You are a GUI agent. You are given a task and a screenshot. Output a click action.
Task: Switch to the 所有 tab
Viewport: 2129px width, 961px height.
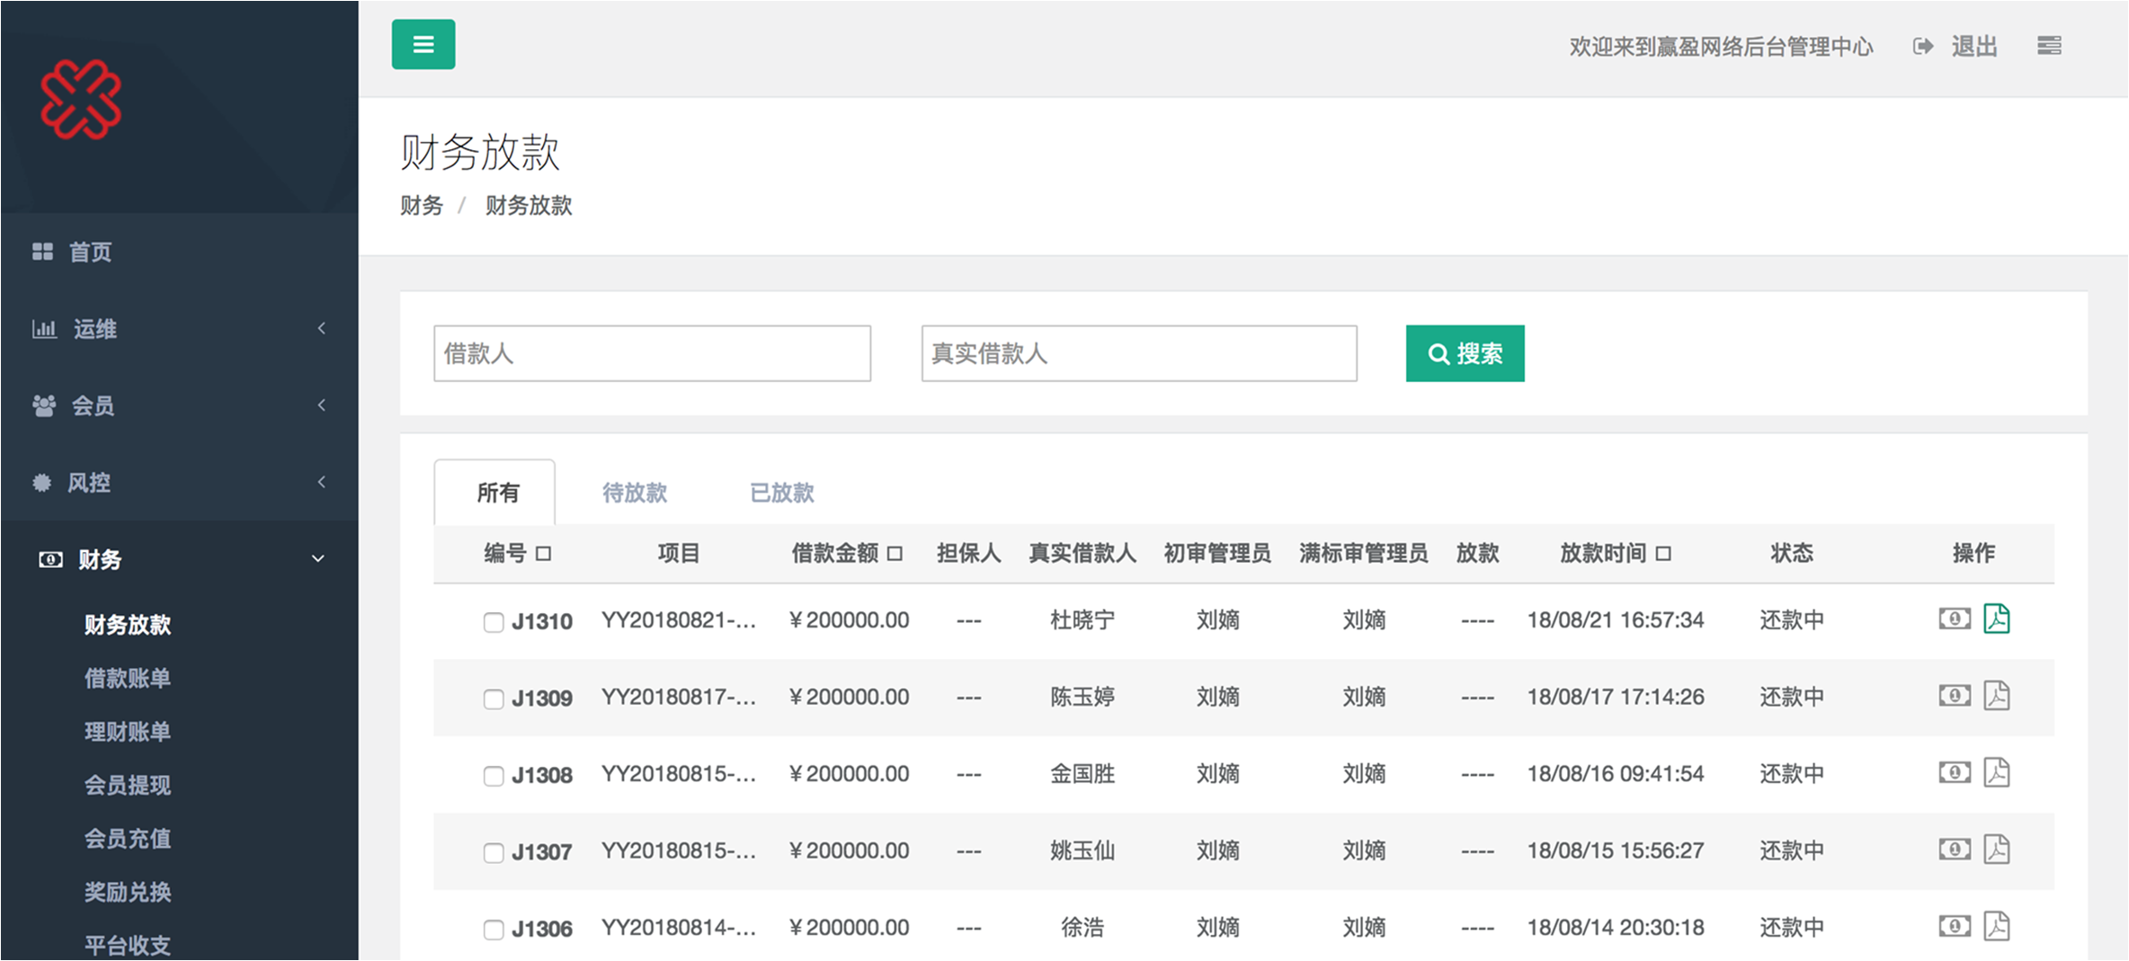coord(494,493)
